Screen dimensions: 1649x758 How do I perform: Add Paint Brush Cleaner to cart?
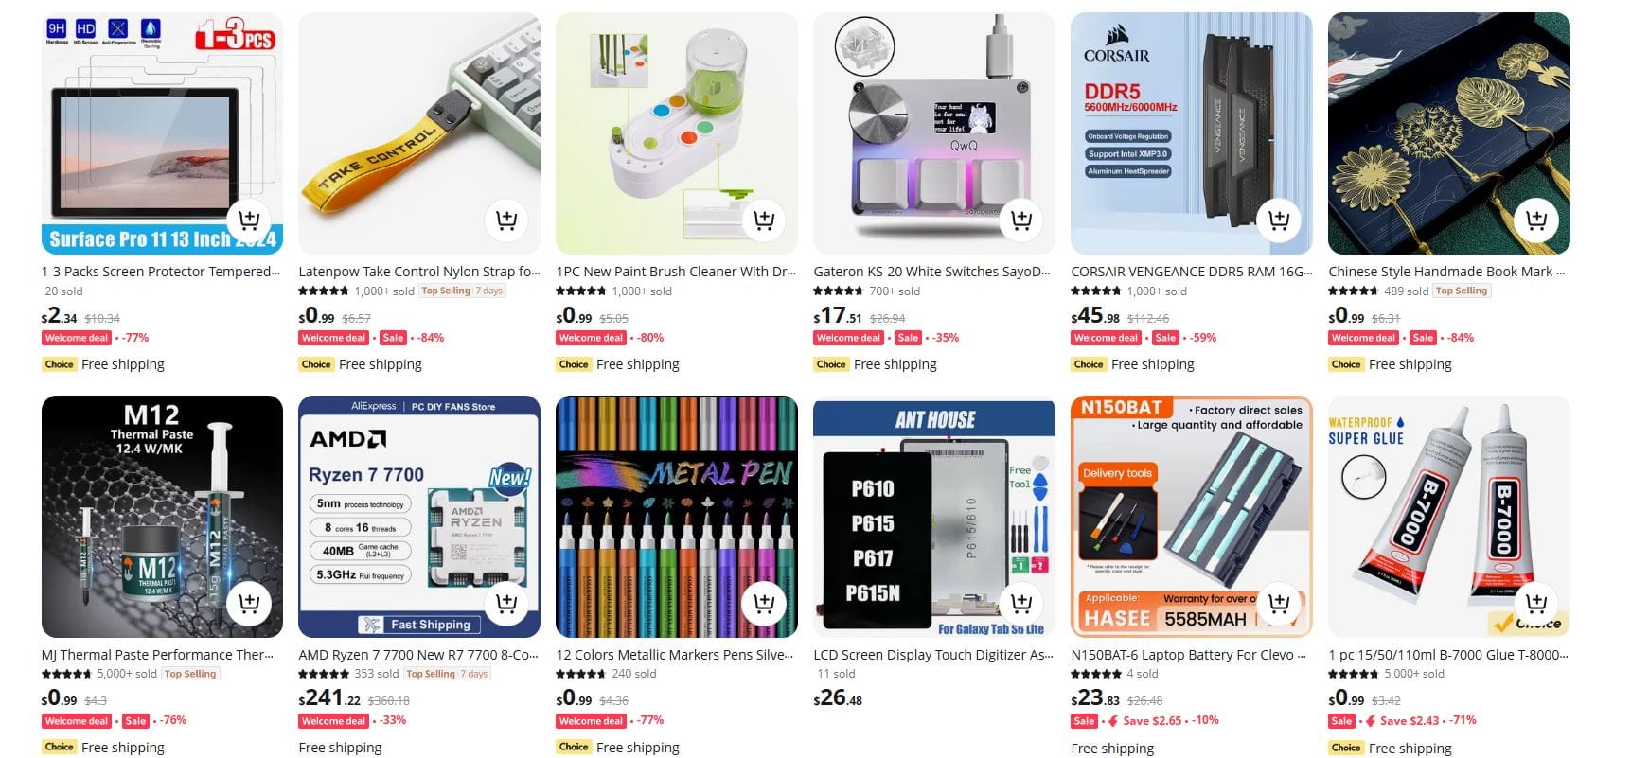(764, 220)
